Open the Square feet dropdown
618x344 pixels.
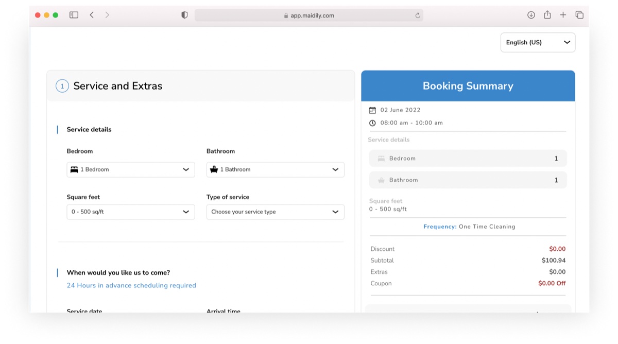tap(131, 212)
